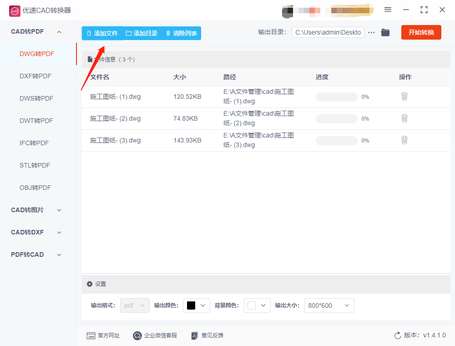Expand the CAD转图片 sidebar section
The width and height of the screenshot is (455, 346).
[x=59, y=210]
